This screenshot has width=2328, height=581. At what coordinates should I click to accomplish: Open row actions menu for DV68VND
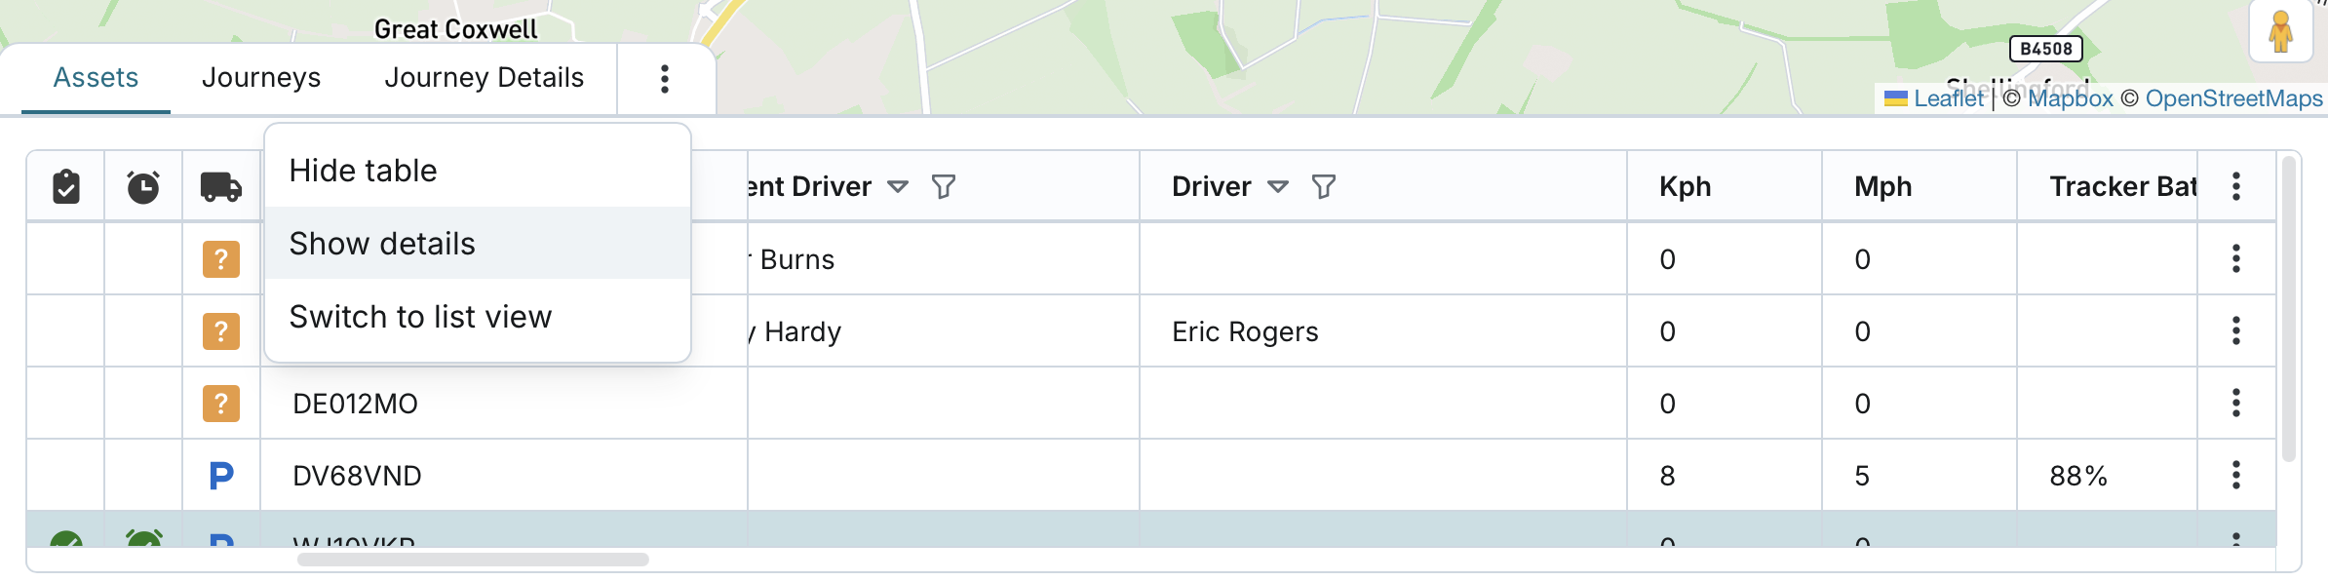click(x=2236, y=476)
